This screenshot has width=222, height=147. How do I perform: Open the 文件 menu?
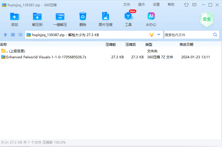coord(127,5)
